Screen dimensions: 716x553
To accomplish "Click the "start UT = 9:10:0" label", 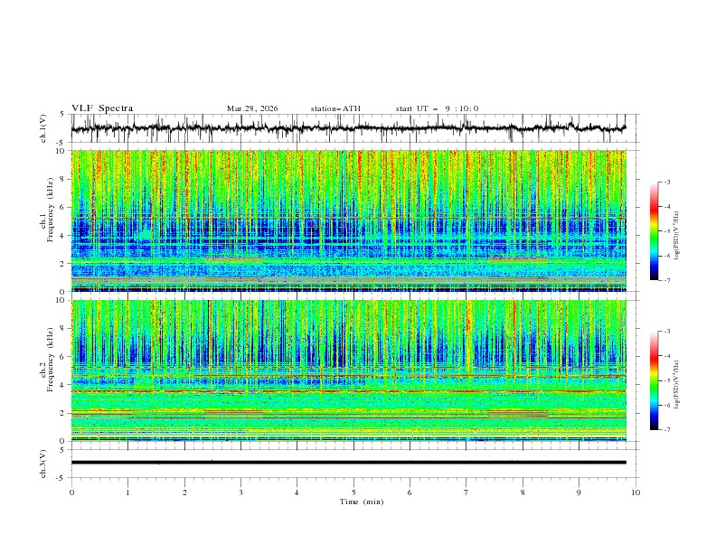I will point(437,108).
